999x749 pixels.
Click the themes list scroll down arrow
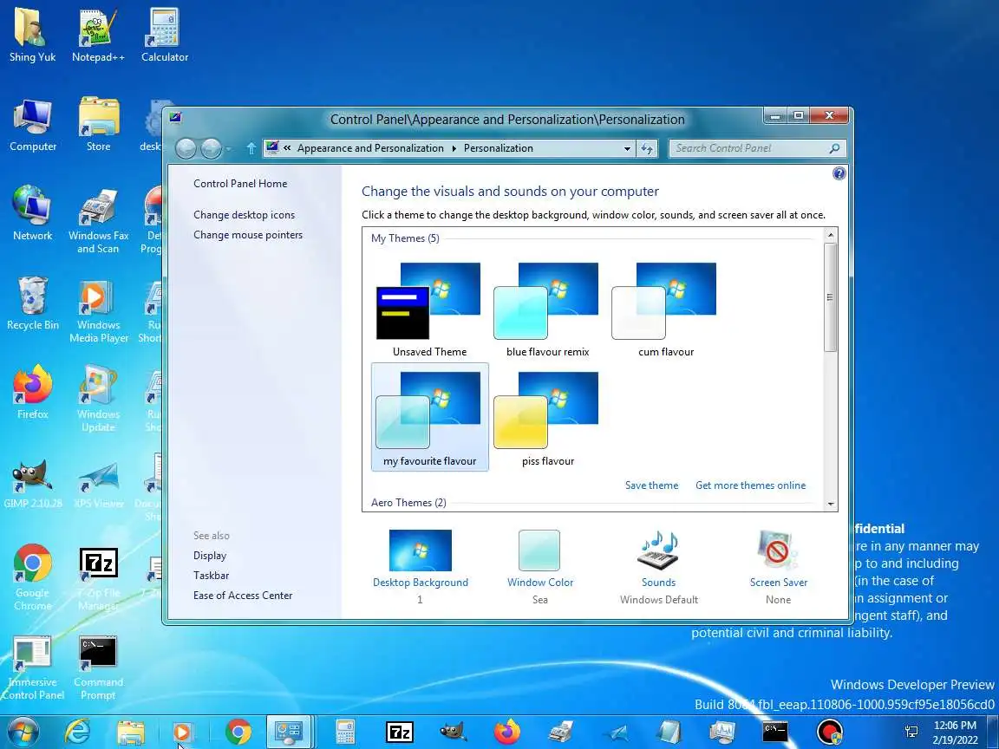pos(830,504)
